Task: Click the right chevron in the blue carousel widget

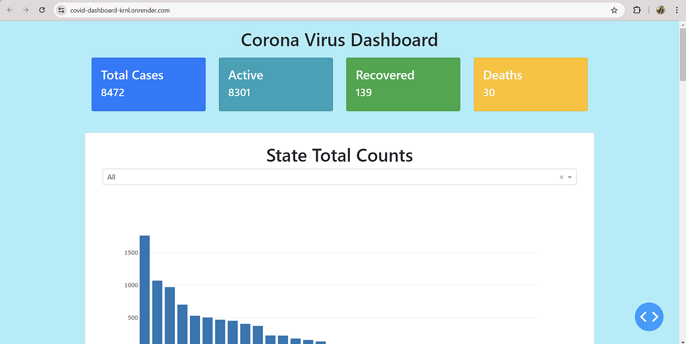Action: pyautogui.click(x=655, y=317)
